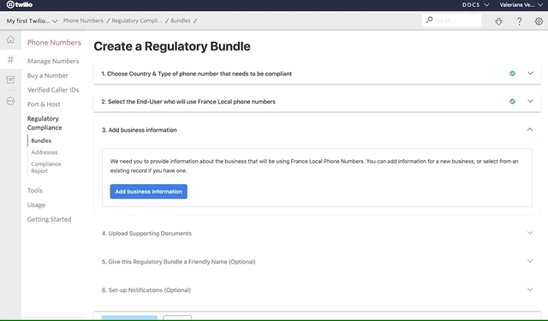Image resolution: width=548 pixels, height=321 pixels.
Task: Open Tools in the sidebar
Action: [x=35, y=190]
